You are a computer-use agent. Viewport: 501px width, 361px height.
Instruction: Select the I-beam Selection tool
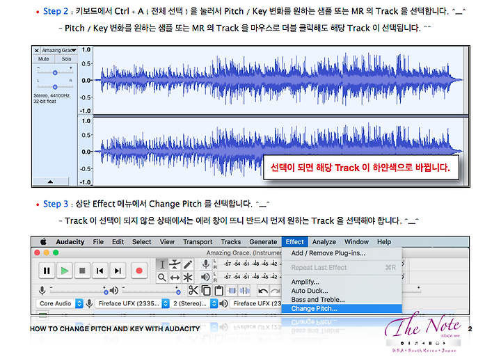click(162, 264)
